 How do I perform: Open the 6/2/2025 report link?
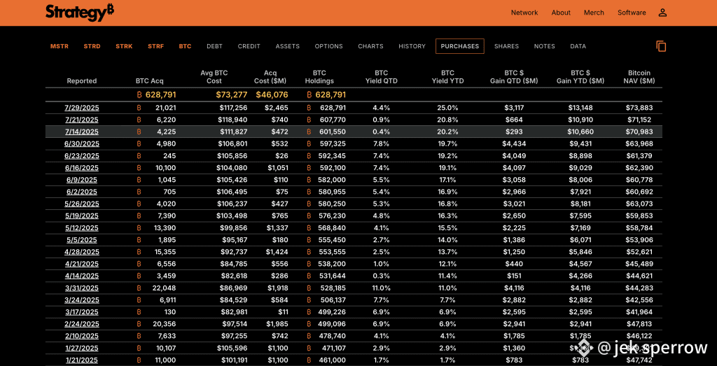tap(82, 192)
